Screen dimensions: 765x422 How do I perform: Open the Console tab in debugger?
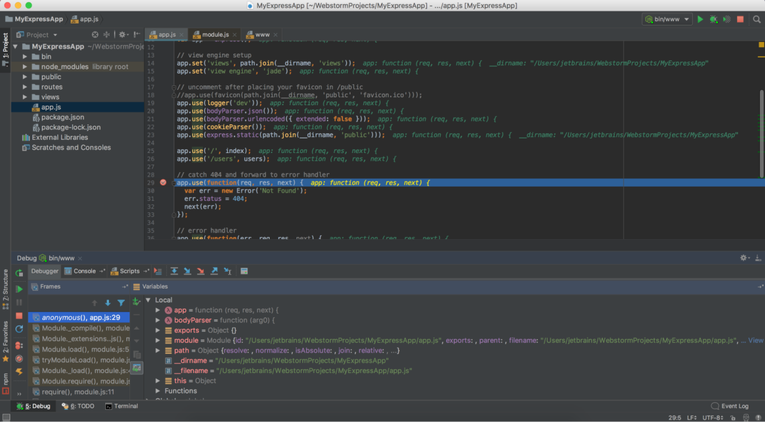[x=84, y=271]
